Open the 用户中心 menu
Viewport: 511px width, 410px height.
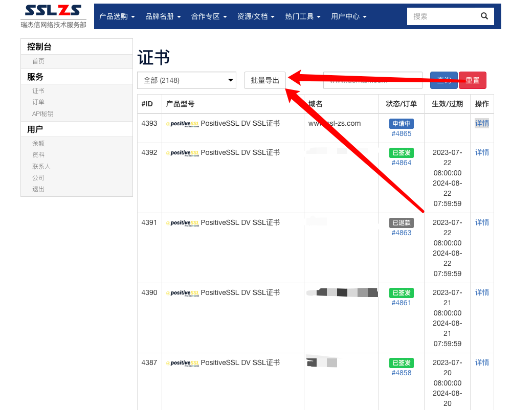tap(349, 16)
